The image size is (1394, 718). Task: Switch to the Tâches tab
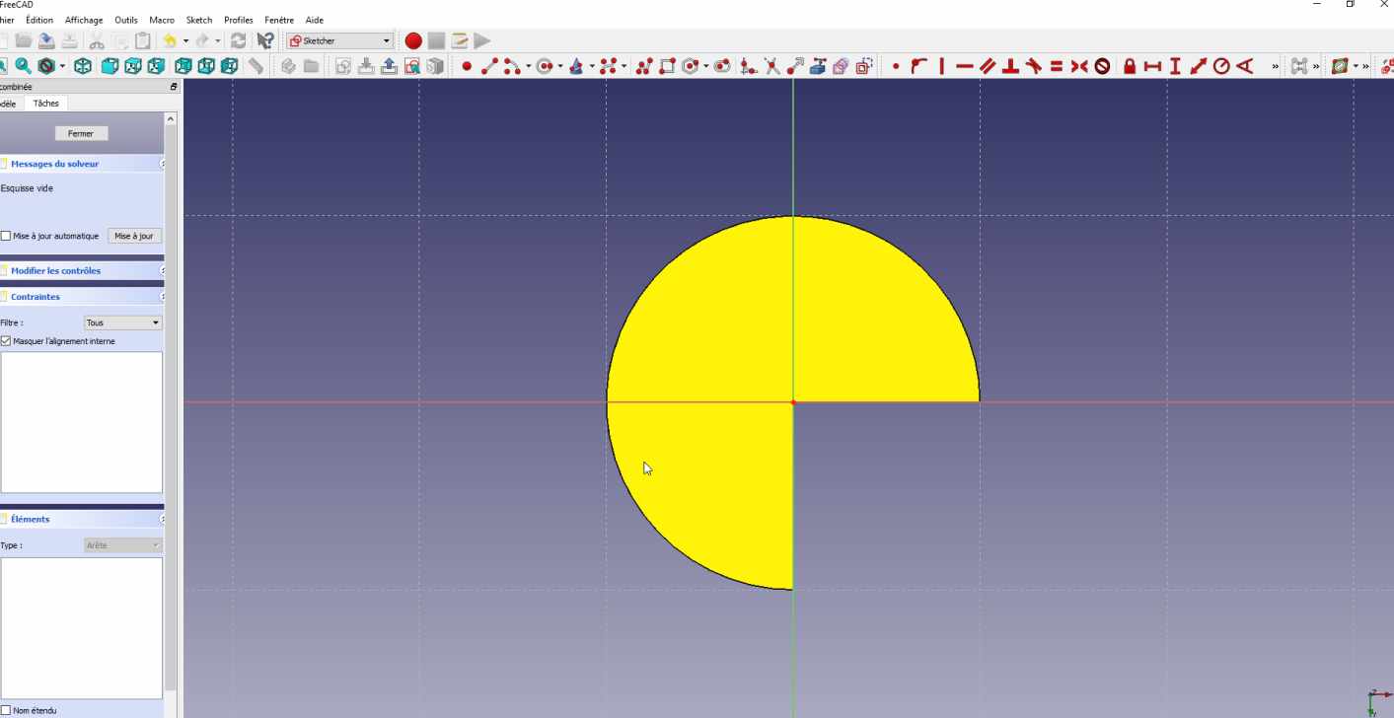tap(45, 103)
